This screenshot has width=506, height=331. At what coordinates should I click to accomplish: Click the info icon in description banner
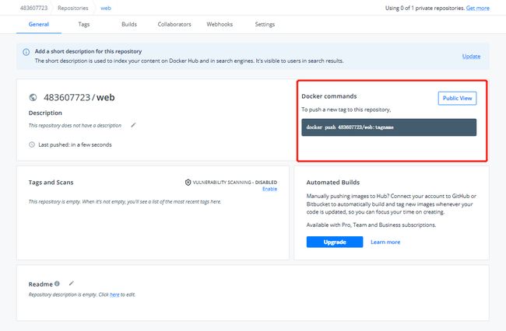point(26,52)
